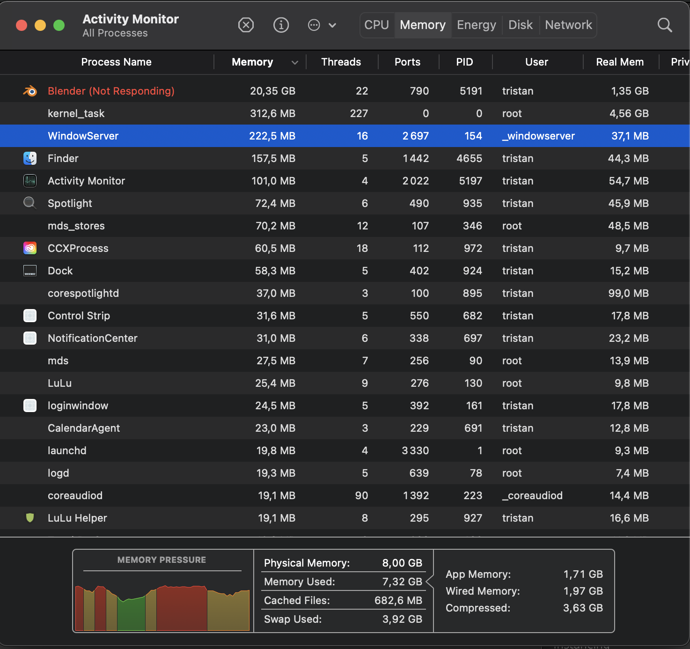
Task: Click the Finder icon in process list
Action: [x=30, y=158]
